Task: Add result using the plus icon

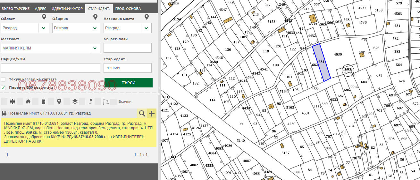Action: coord(151,113)
